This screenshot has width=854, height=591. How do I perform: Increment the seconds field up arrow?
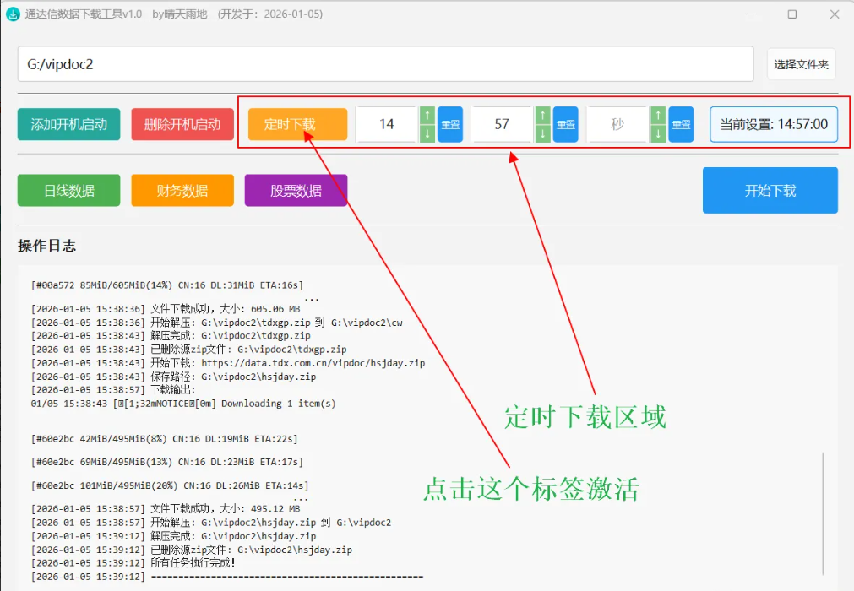tap(656, 116)
